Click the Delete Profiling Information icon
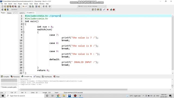 (x=114, y=10)
